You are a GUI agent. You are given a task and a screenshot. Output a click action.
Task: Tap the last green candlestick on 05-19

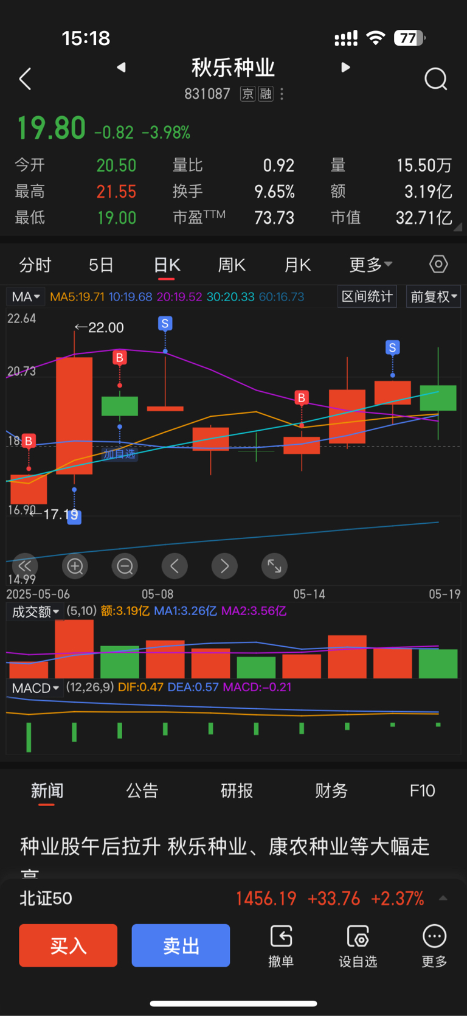point(438,397)
